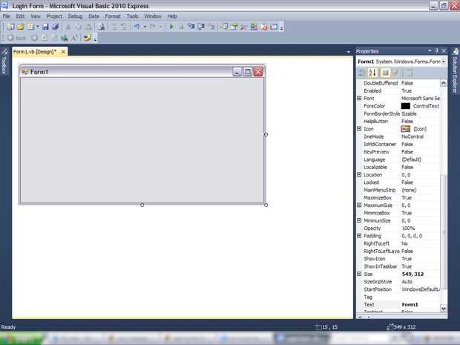
Task: Expand the Size property
Action: (359, 274)
